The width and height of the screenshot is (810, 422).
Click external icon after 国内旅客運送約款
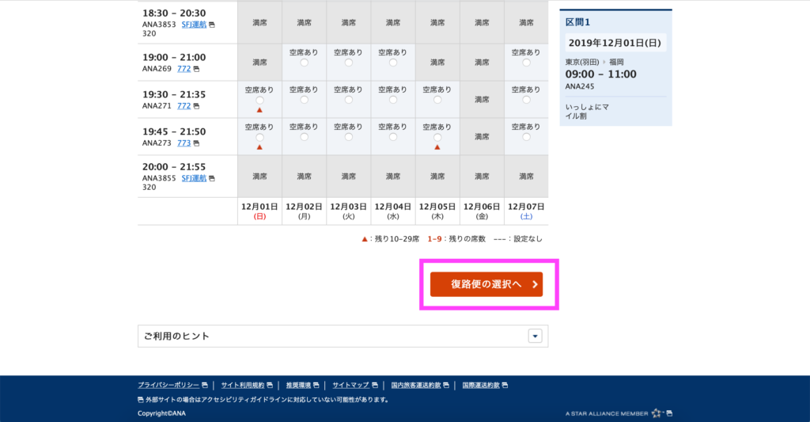(x=446, y=386)
